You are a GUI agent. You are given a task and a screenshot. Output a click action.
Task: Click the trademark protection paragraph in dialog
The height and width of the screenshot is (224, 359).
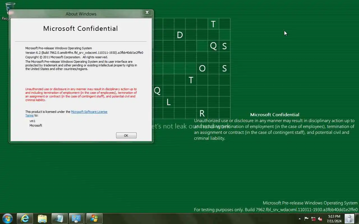(x=81, y=65)
